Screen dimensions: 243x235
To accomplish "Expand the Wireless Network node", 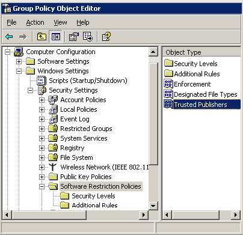I will pyautogui.click(x=42, y=167).
